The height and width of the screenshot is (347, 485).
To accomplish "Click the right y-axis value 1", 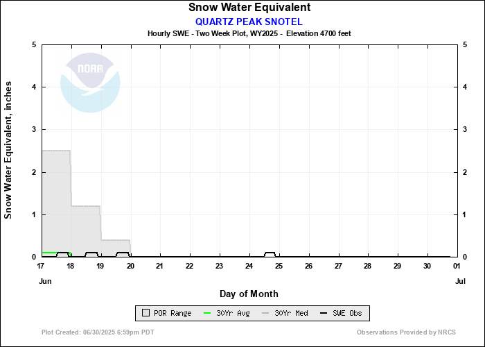I will pos(465,214).
